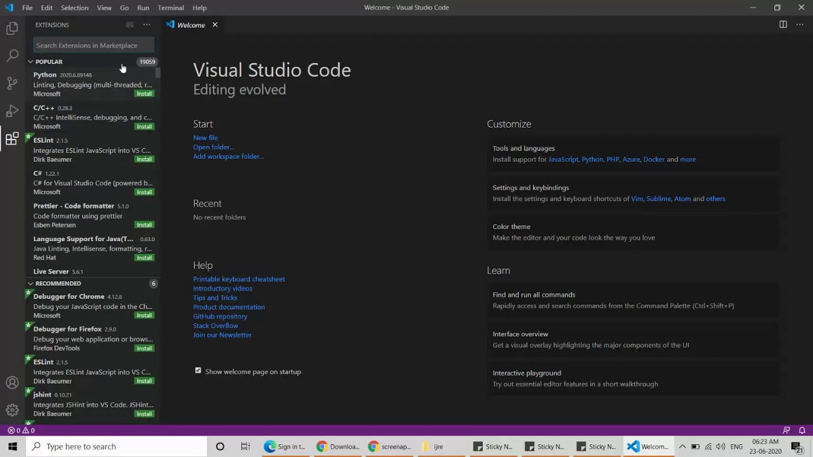Click the New file link
This screenshot has height=457, width=813.
[205, 138]
